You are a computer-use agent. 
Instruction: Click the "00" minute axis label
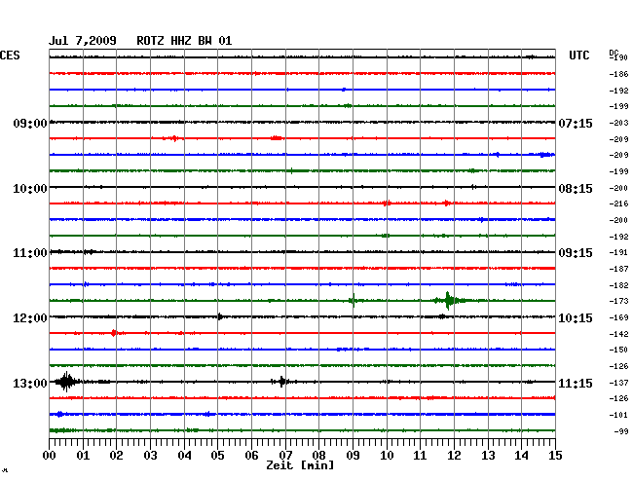[50, 455]
